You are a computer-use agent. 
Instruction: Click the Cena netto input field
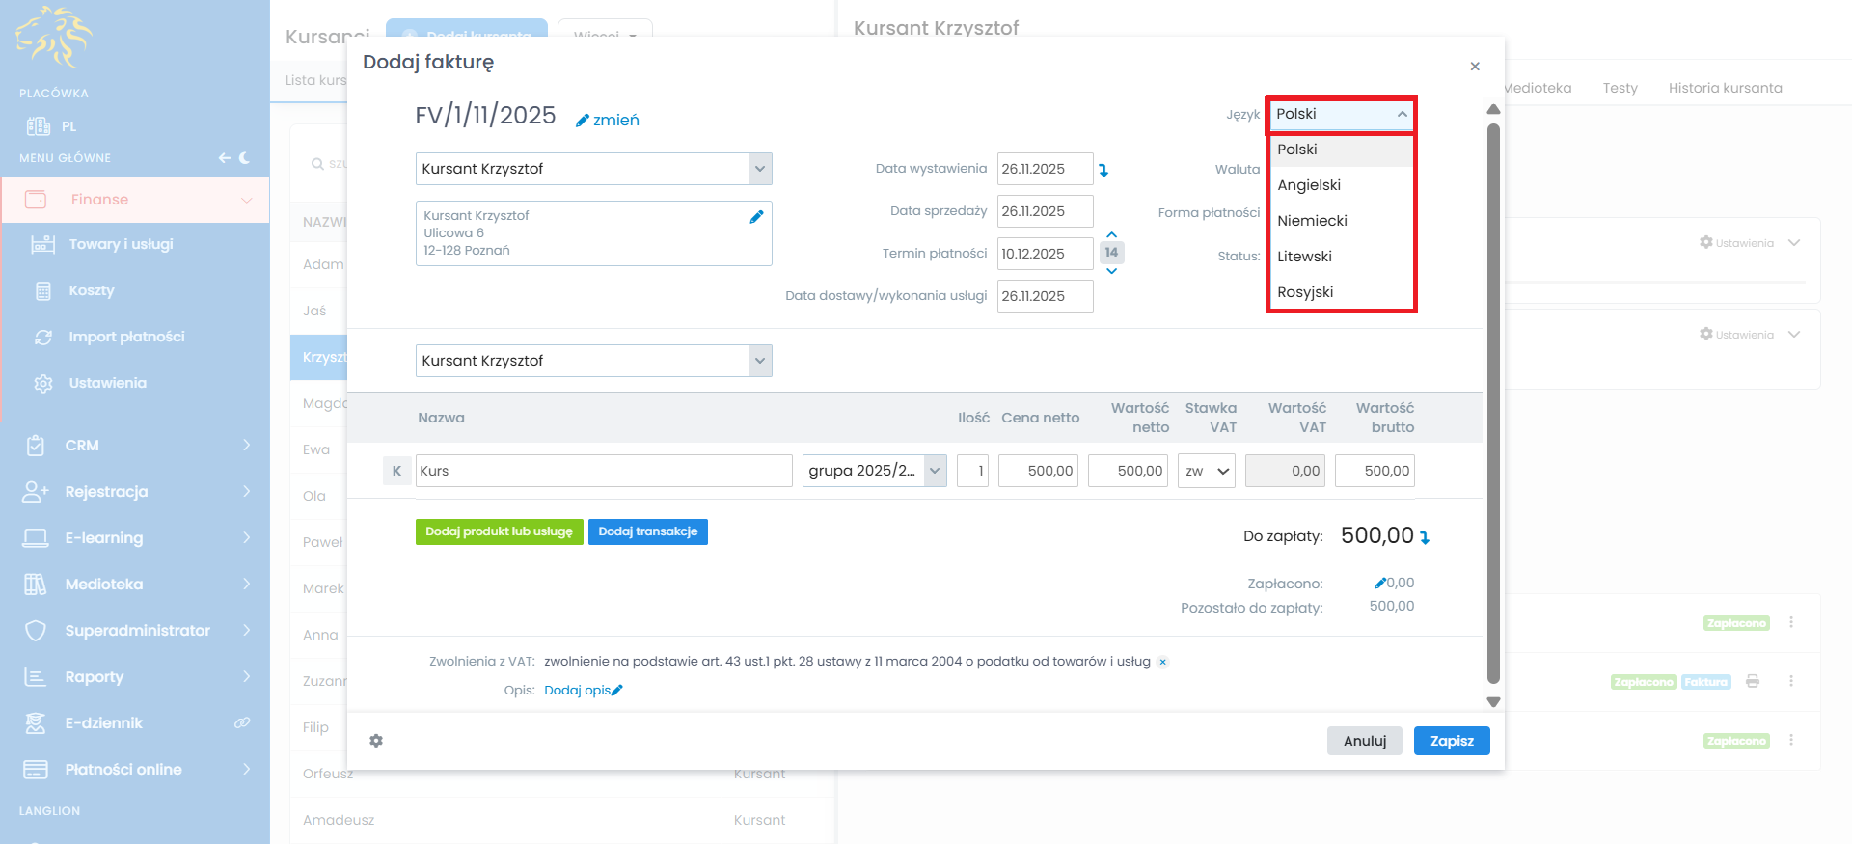pyautogui.click(x=1038, y=471)
